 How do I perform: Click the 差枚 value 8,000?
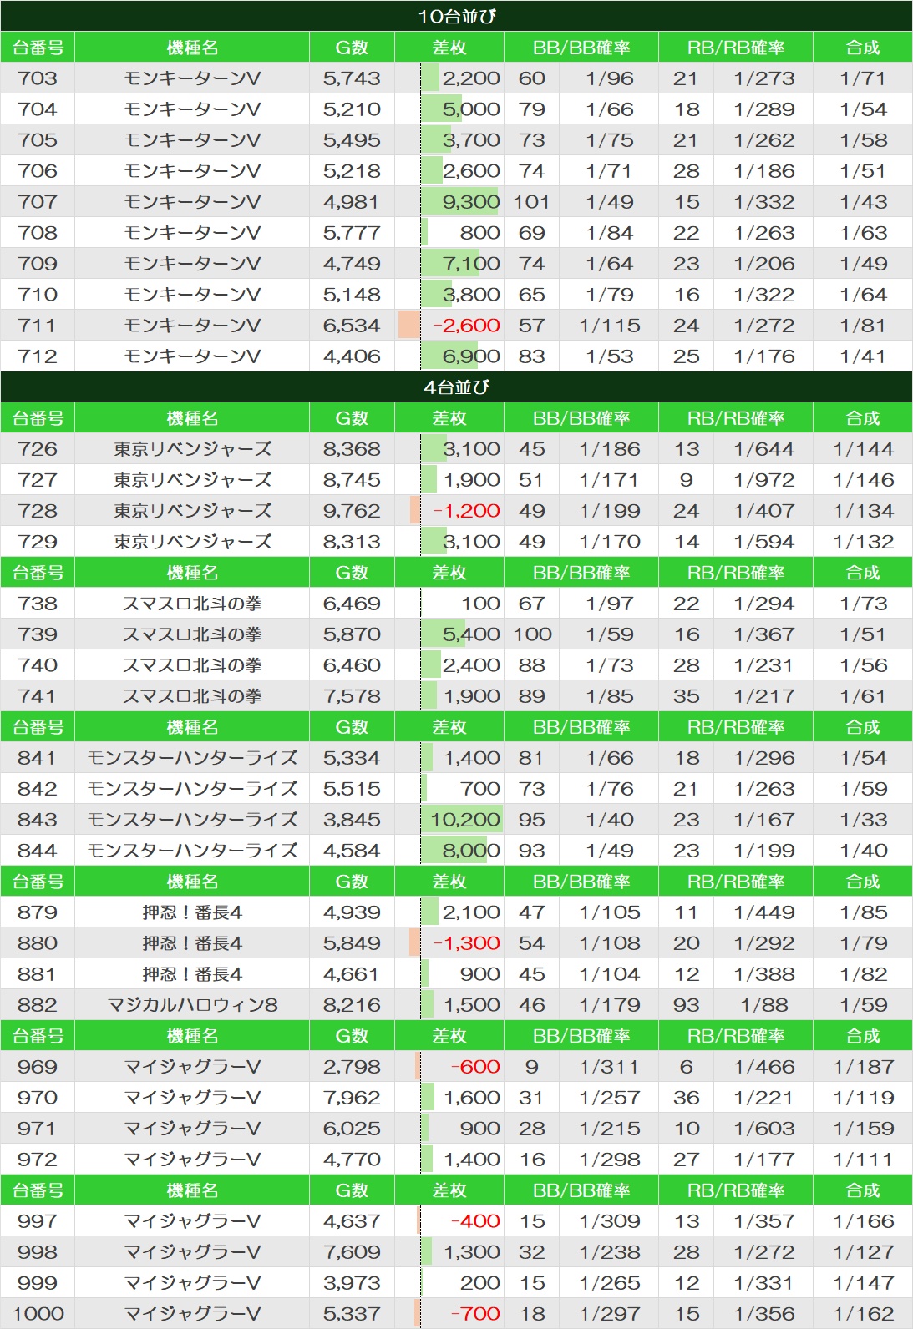pos(471,851)
